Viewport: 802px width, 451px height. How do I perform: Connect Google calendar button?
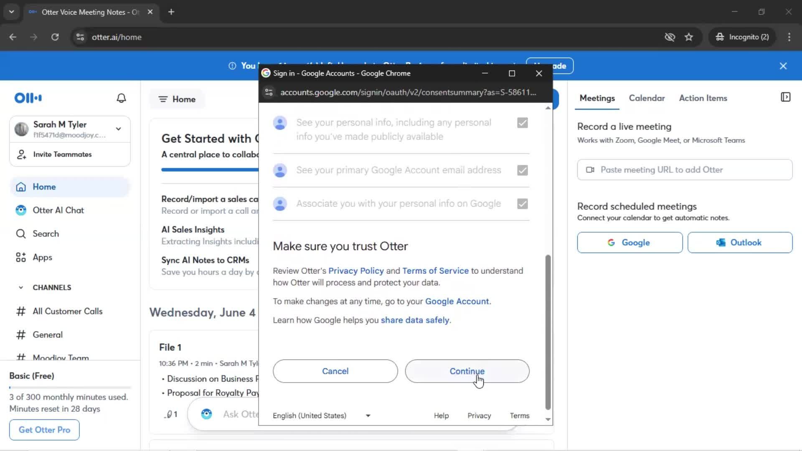point(629,243)
